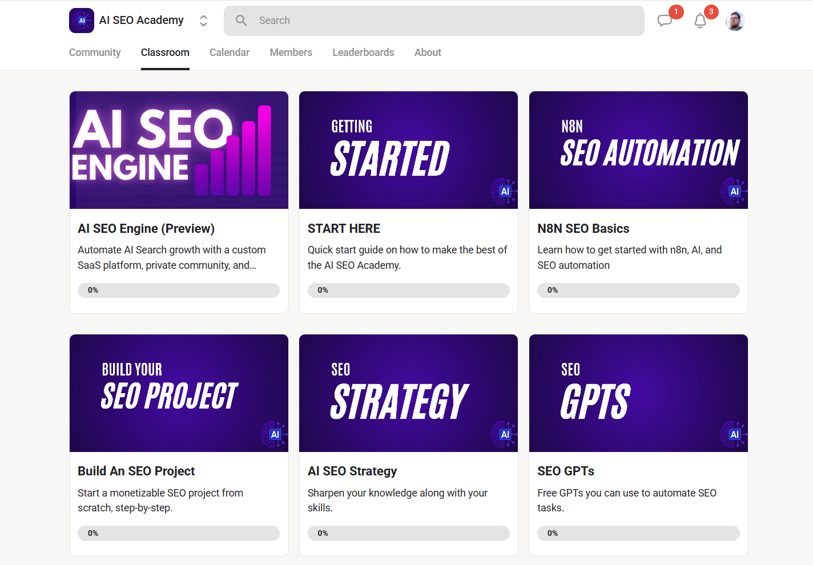Click the AI icon on SEO GPTs cover
The height and width of the screenshot is (565, 813).
point(734,434)
